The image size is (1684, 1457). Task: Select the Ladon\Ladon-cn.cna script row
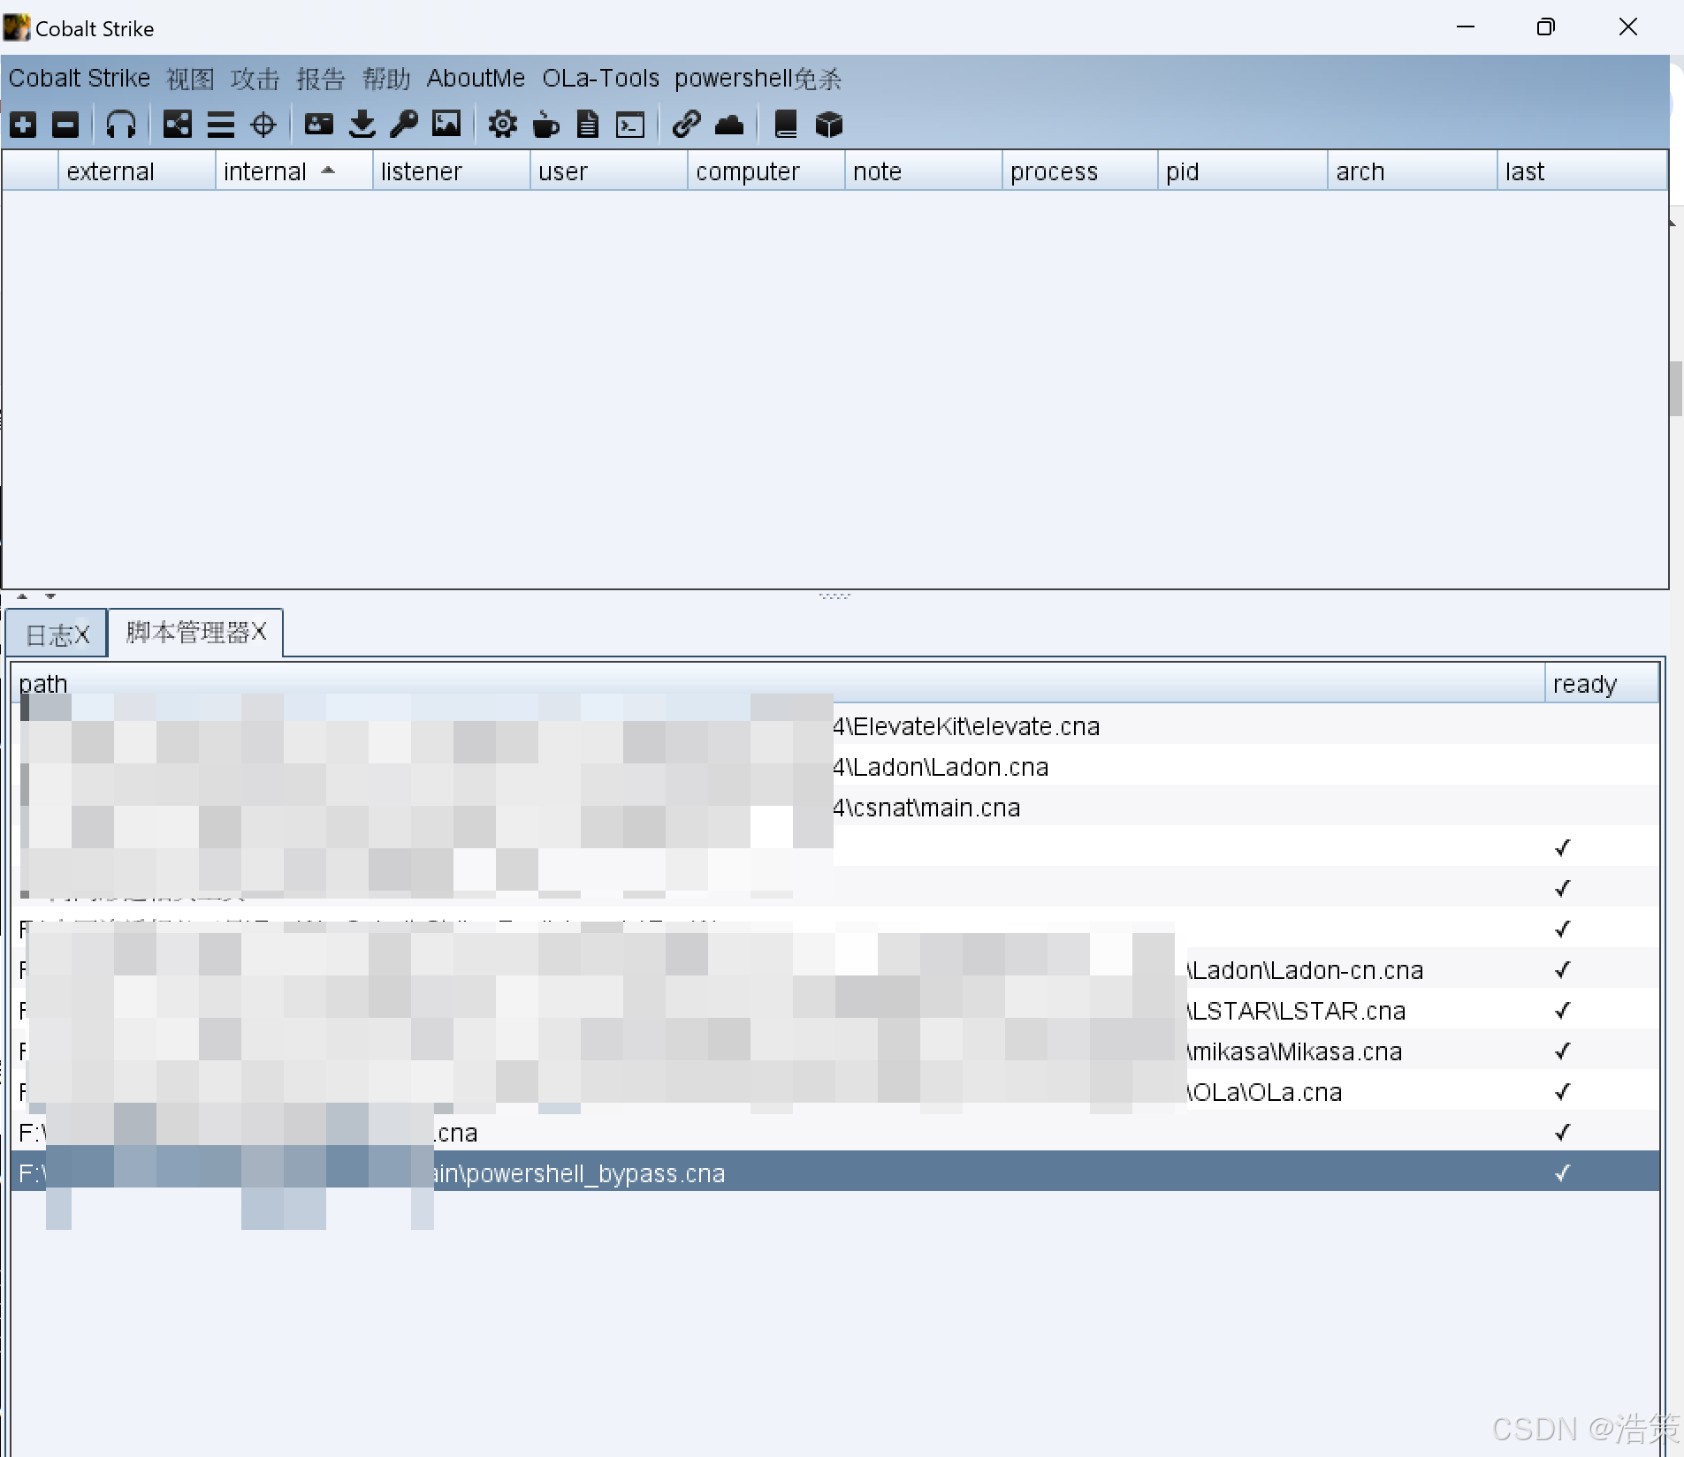(x=835, y=970)
